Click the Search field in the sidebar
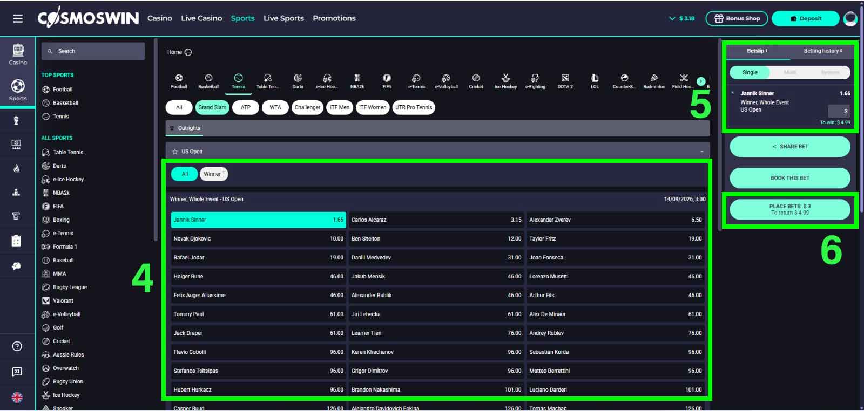 tap(93, 51)
